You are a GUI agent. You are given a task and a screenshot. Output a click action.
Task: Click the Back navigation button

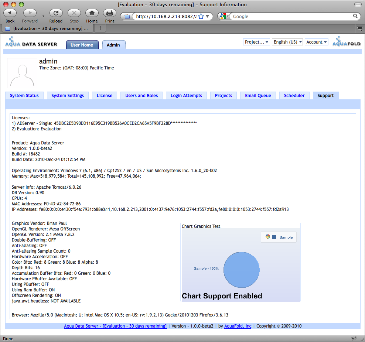pos(10,13)
